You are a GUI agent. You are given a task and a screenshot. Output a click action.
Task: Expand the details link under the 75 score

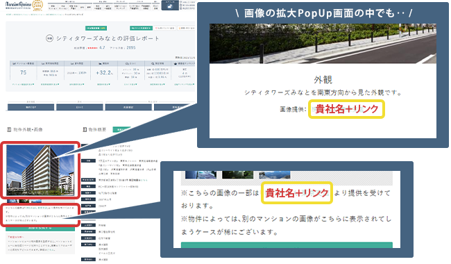pos(23,84)
